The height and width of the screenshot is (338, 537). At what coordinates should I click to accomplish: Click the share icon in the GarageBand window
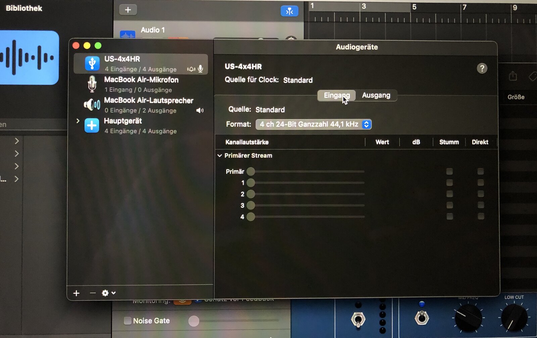[512, 76]
